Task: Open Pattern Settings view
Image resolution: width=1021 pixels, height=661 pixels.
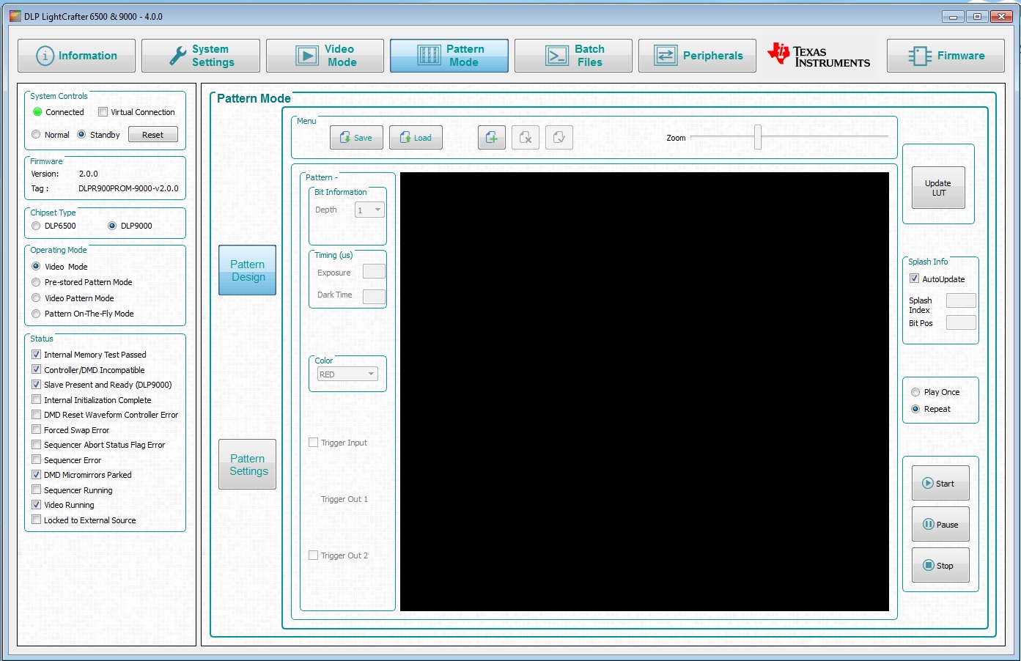Action: pos(248,465)
